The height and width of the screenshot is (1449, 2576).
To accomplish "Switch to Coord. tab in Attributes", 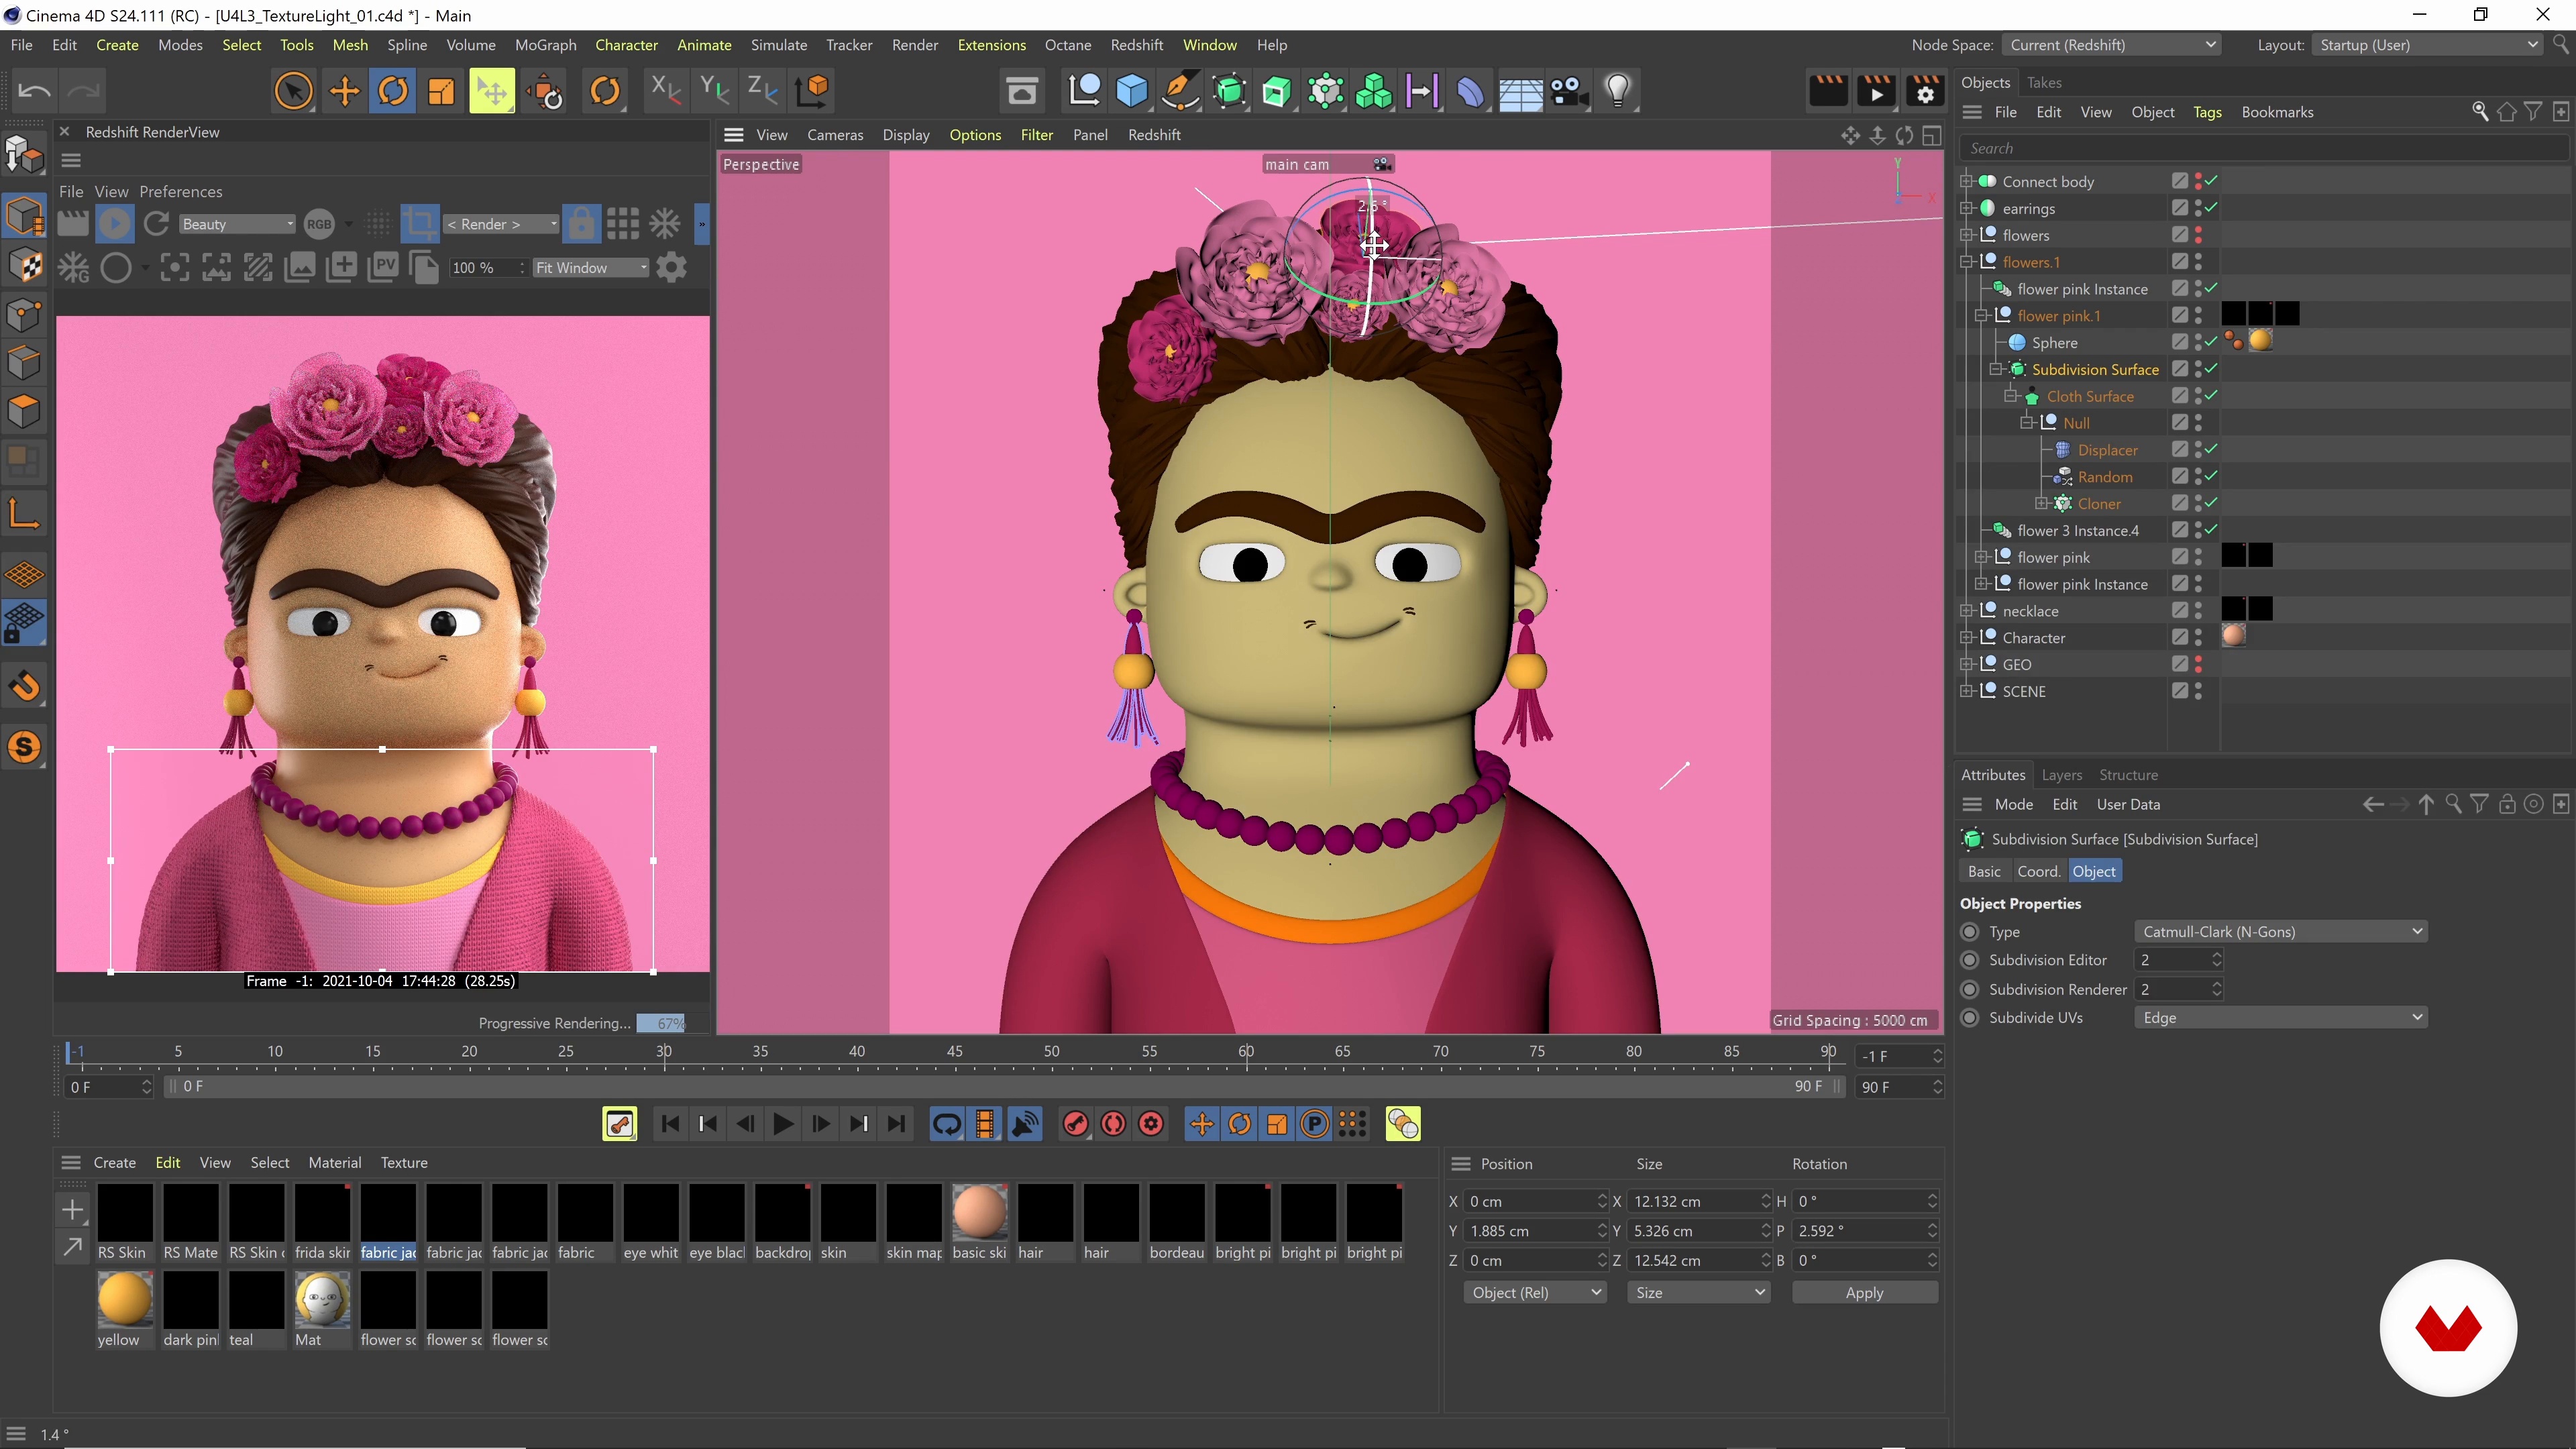I will tap(2038, 872).
